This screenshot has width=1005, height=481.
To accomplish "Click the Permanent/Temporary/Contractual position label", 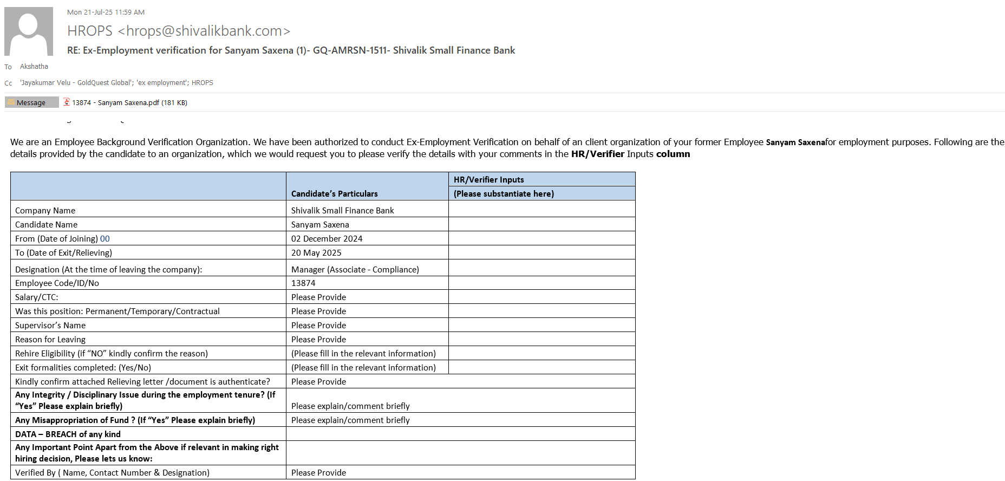I will 118,311.
